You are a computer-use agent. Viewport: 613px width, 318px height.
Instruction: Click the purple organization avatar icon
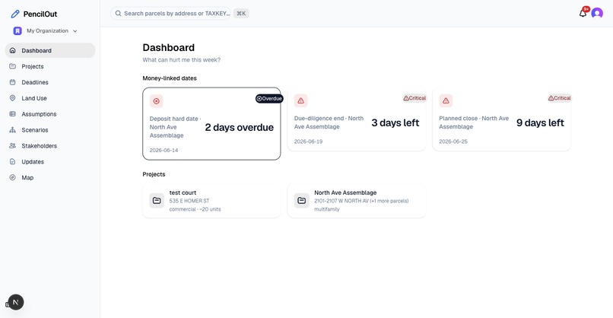(17, 31)
